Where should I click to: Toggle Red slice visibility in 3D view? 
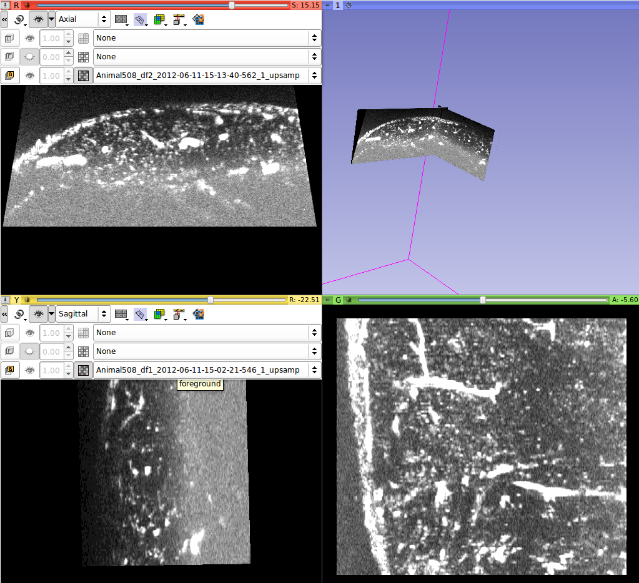pyautogui.click(x=38, y=19)
